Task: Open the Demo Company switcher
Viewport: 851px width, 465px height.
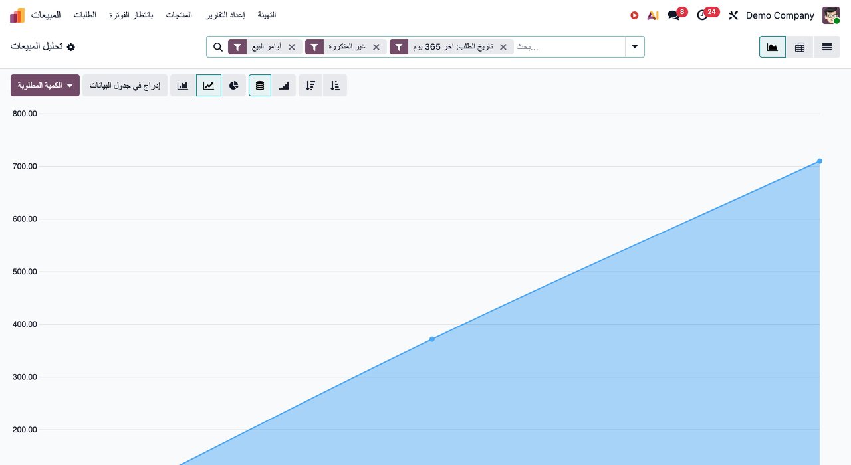Action: pos(780,15)
